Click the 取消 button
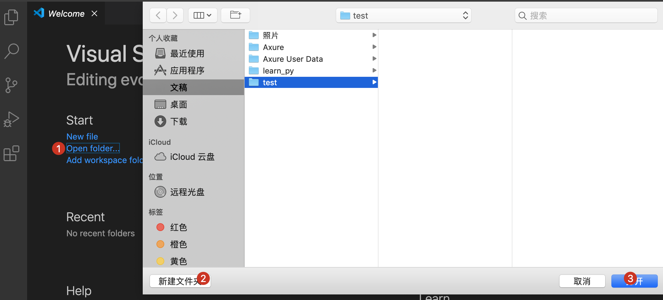This screenshot has width=663, height=300. point(582,281)
